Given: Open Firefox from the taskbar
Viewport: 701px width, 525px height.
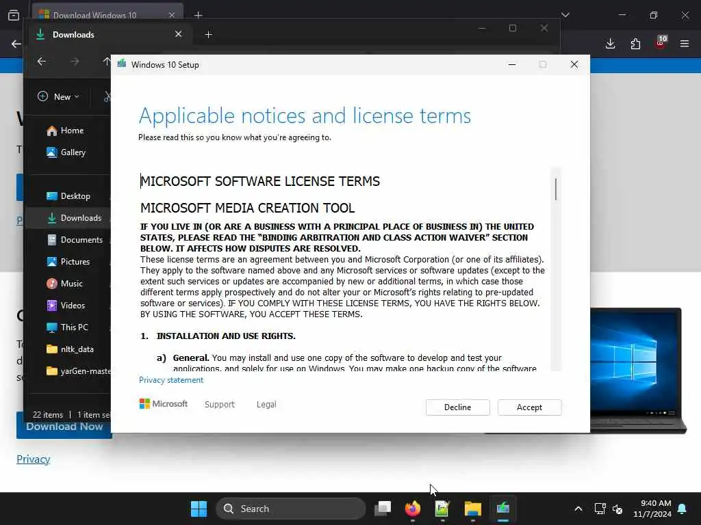Looking at the screenshot, I should 413,509.
